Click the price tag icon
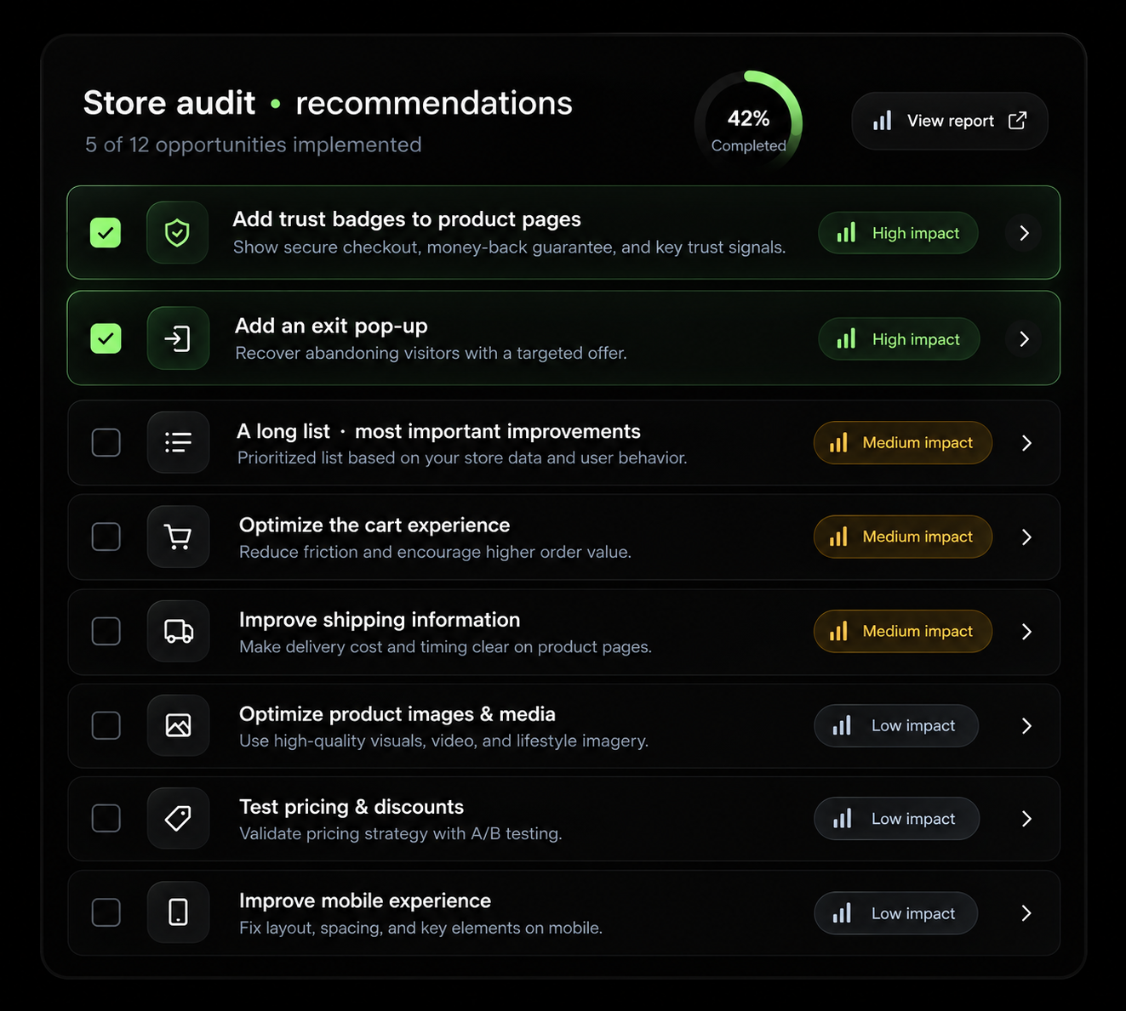 pyautogui.click(x=178, y=818)
